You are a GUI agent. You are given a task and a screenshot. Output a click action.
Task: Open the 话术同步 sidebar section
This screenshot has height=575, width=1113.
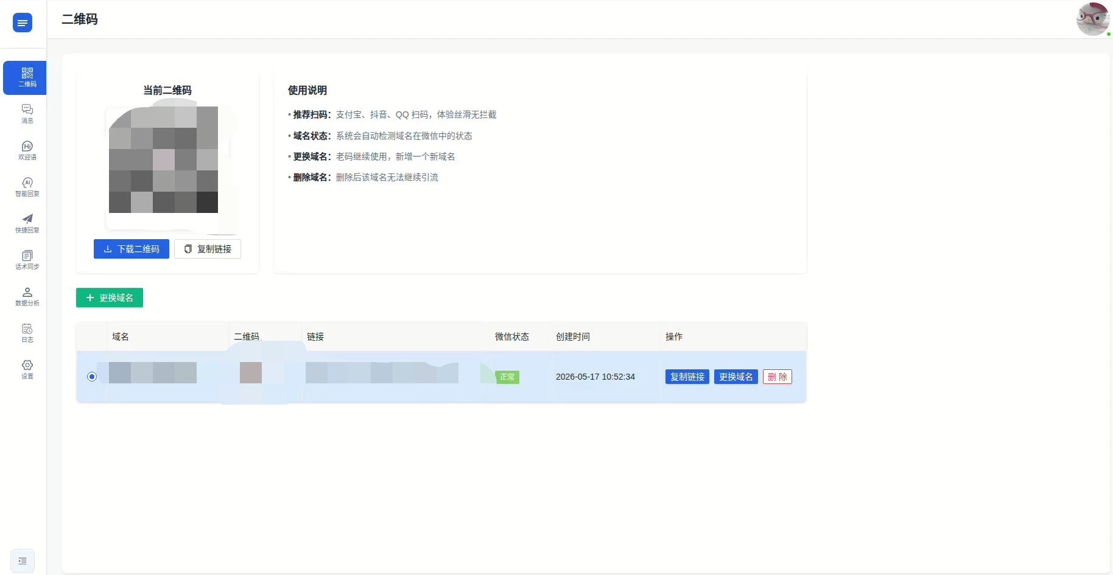point(27,260)
